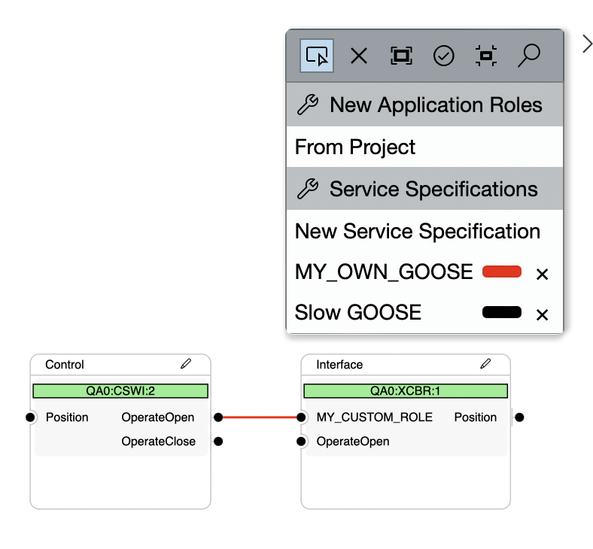Select the QA0:XCBR:1 green label

(406, 391)
